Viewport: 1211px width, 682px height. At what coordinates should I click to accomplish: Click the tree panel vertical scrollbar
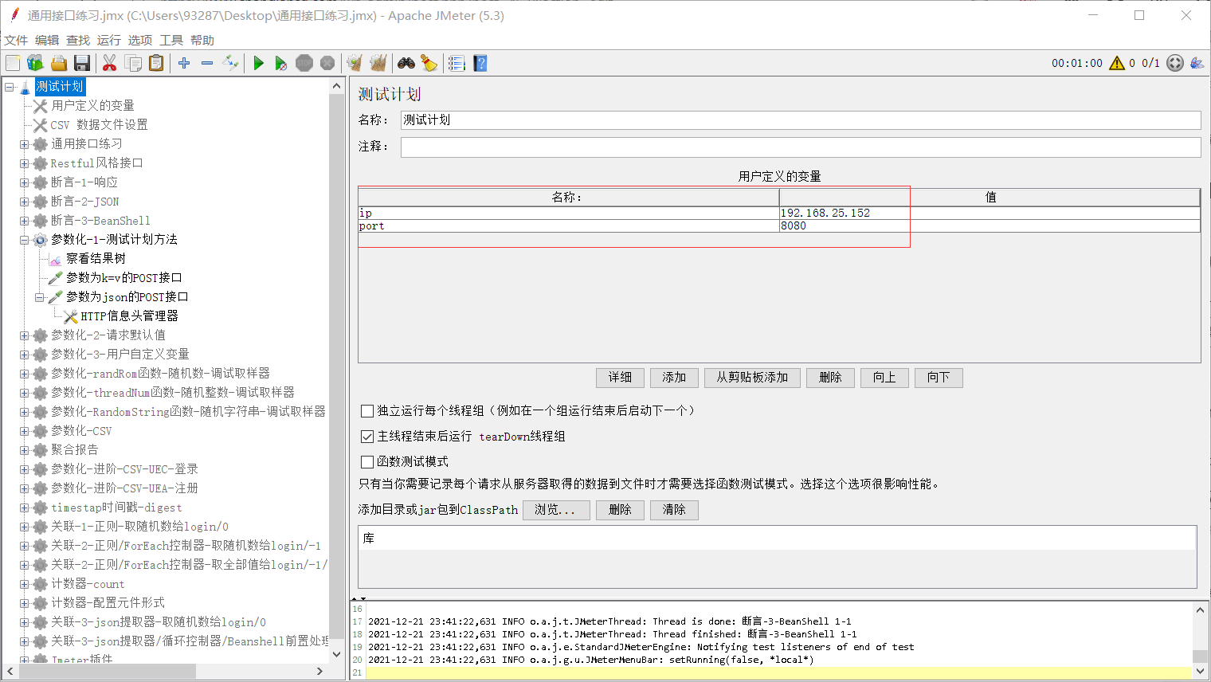pyautogui.click(x=336, y=370)
